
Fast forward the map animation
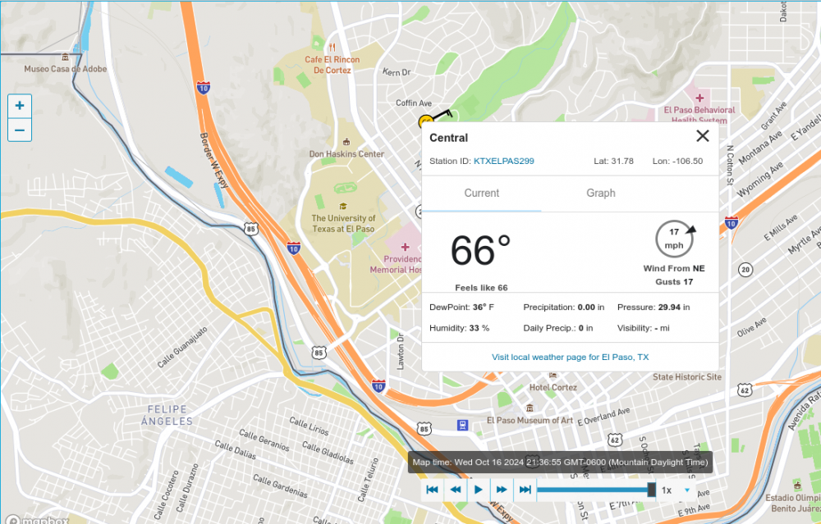[x=502, y=490]
